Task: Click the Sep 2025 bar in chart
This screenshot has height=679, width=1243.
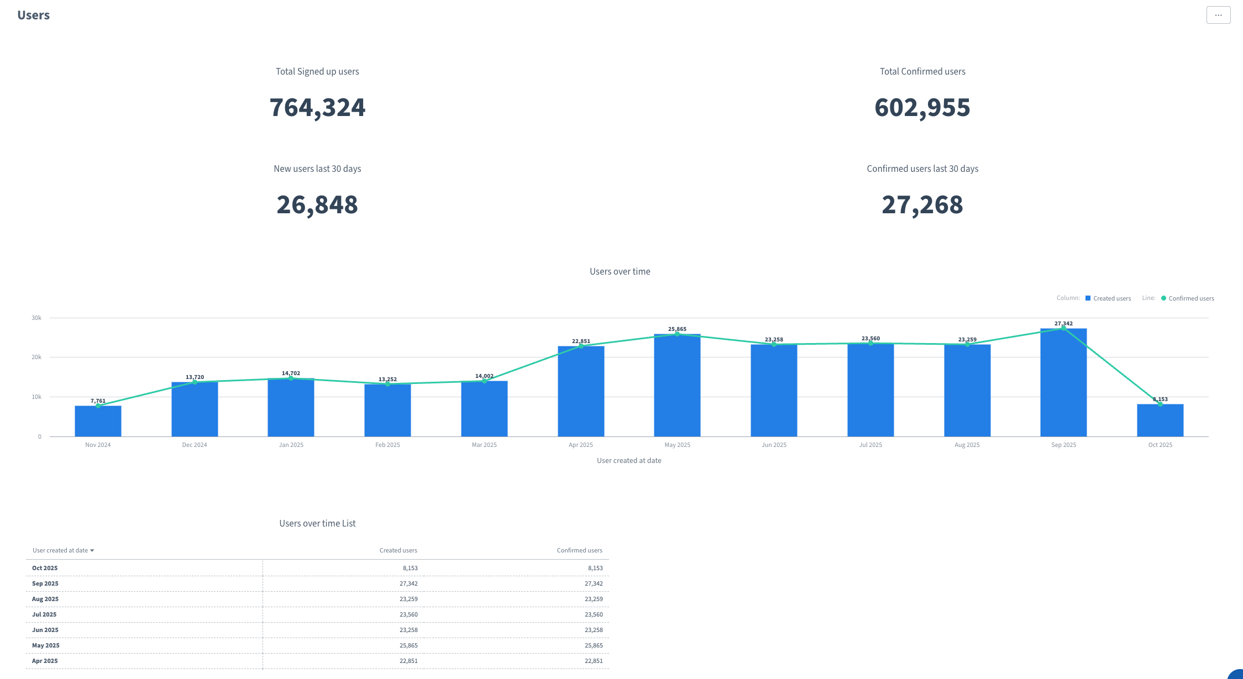Action: (x=1063, y=387)
